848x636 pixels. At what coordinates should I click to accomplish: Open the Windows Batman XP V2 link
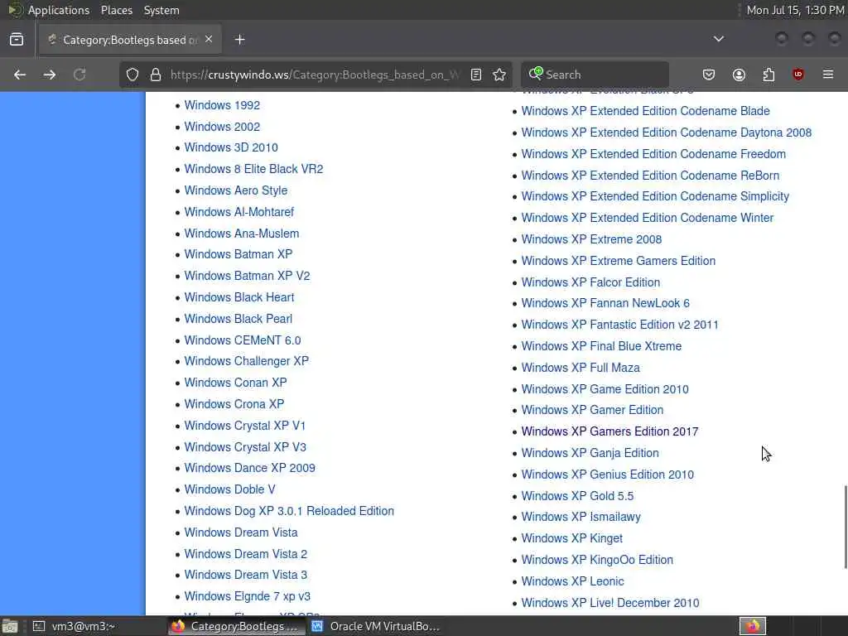247,276
